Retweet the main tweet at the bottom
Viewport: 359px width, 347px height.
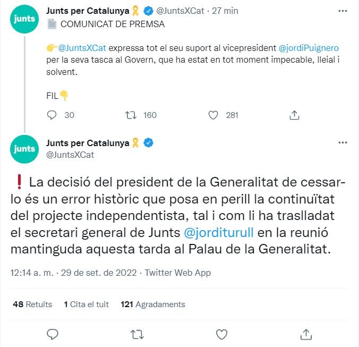(136, 334)
